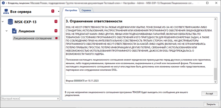Clear the quick search field with X
This screenshot has width=221, height=108.
58,99
